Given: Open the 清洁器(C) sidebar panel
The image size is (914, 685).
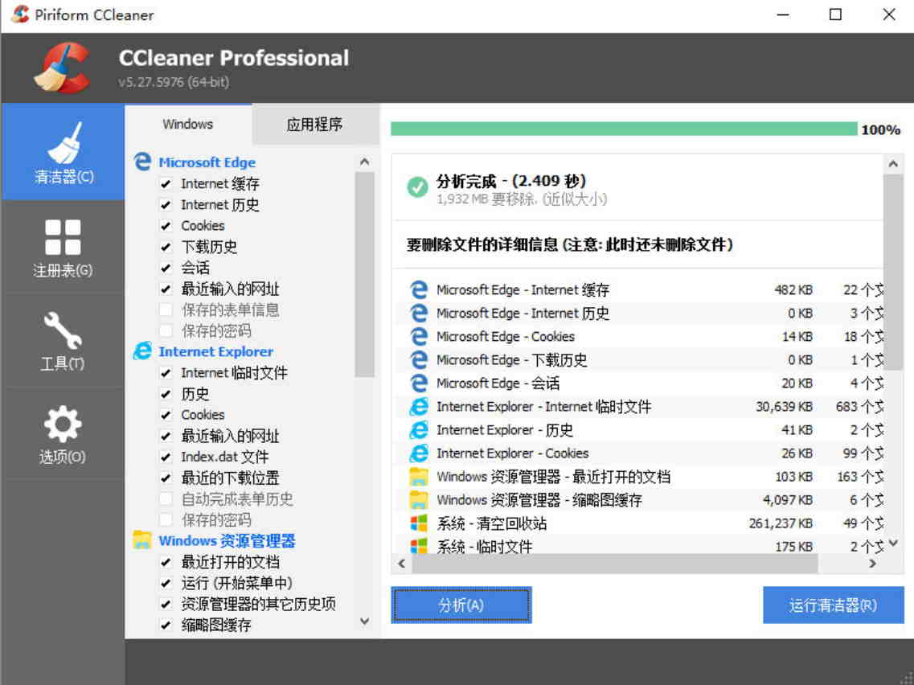Looking at the screenshot, I should click(63, 153).
